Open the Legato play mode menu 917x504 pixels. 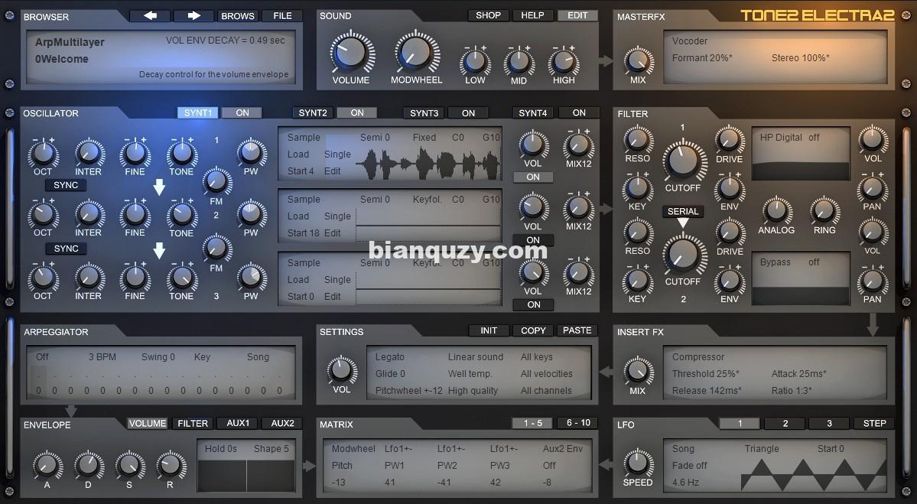(389, 357)
